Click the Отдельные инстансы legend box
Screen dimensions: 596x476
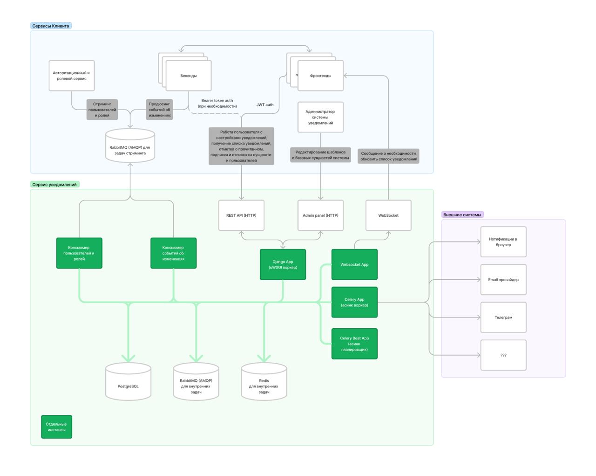(x=56, y=427)
